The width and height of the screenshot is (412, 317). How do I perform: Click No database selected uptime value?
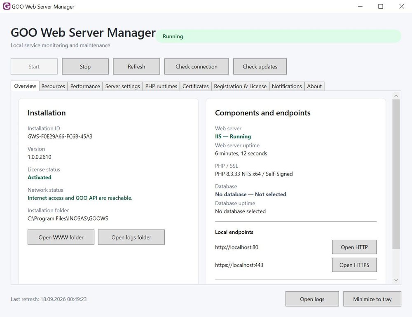240,211
